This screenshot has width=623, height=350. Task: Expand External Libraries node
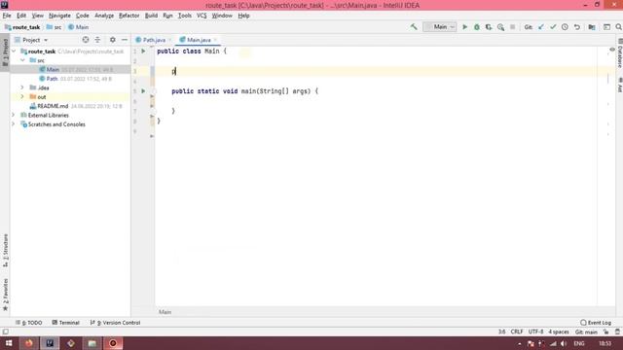tap(13, 115)
